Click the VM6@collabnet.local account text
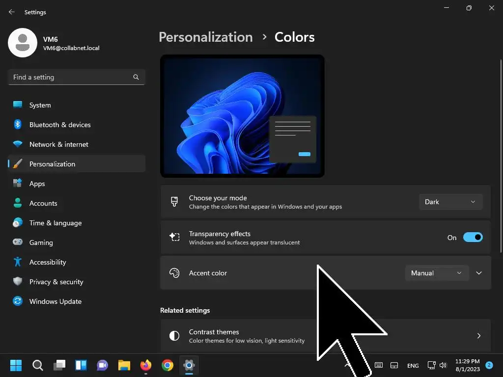The width and height of the screenshot is (503, 377). [x=71, y=48]
